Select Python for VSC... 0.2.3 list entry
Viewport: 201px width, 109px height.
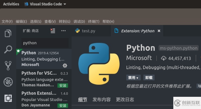[x=44, y=79]
